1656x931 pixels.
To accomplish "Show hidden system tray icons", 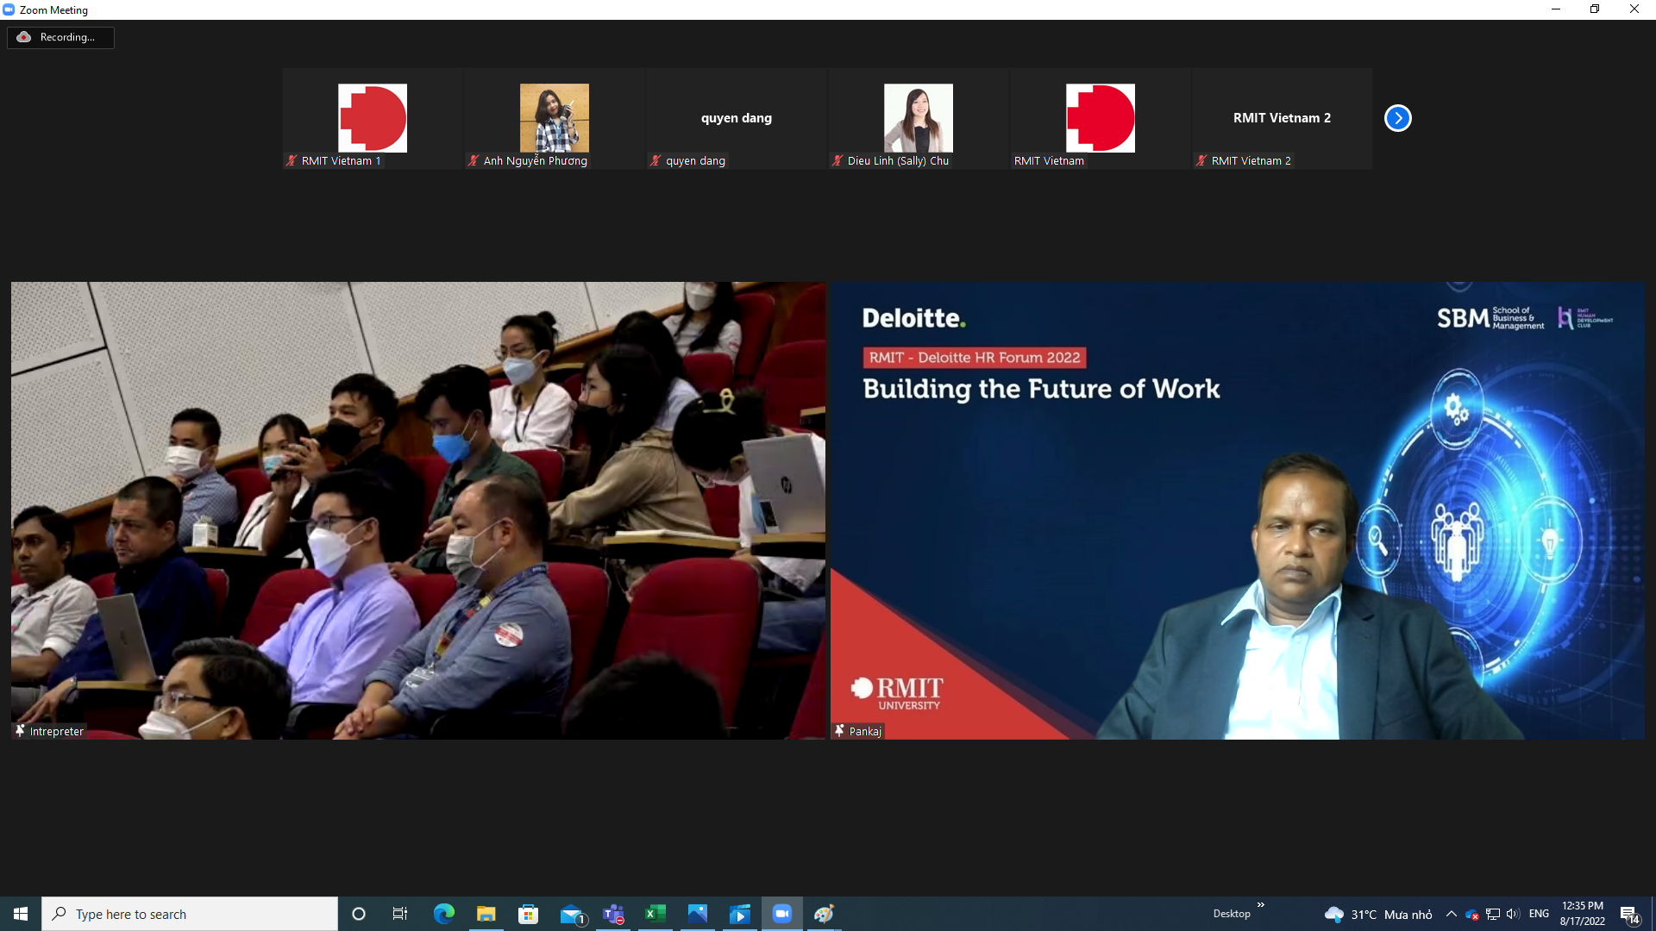I will click(1452, 914).
